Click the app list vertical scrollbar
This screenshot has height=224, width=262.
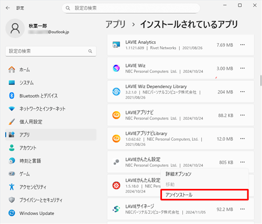(261, 80)
